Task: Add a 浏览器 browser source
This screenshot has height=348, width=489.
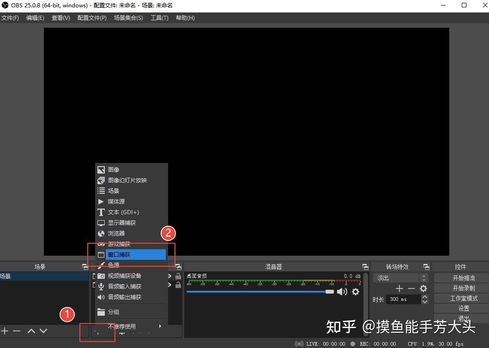Action: [x=131, y=233]
